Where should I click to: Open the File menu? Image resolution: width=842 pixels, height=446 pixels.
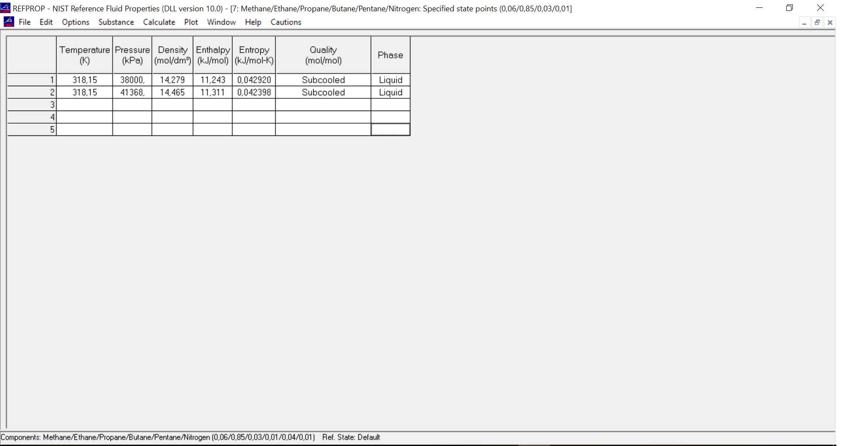point(25,22)
